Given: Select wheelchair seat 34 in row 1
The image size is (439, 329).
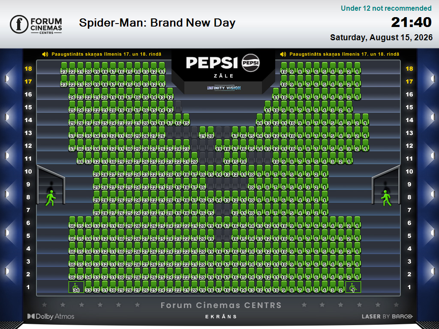Looking at the screenshot, I should click(x=76, y=287).
